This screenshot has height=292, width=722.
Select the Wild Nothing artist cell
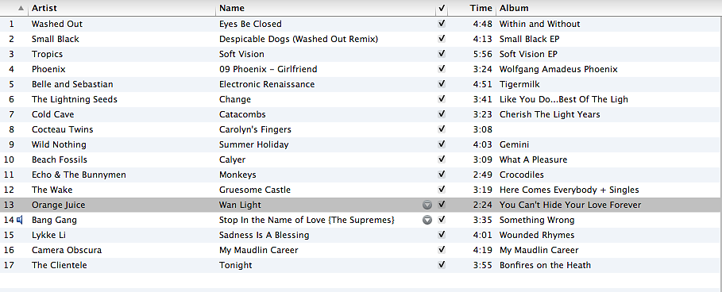[x=59, y=144]
